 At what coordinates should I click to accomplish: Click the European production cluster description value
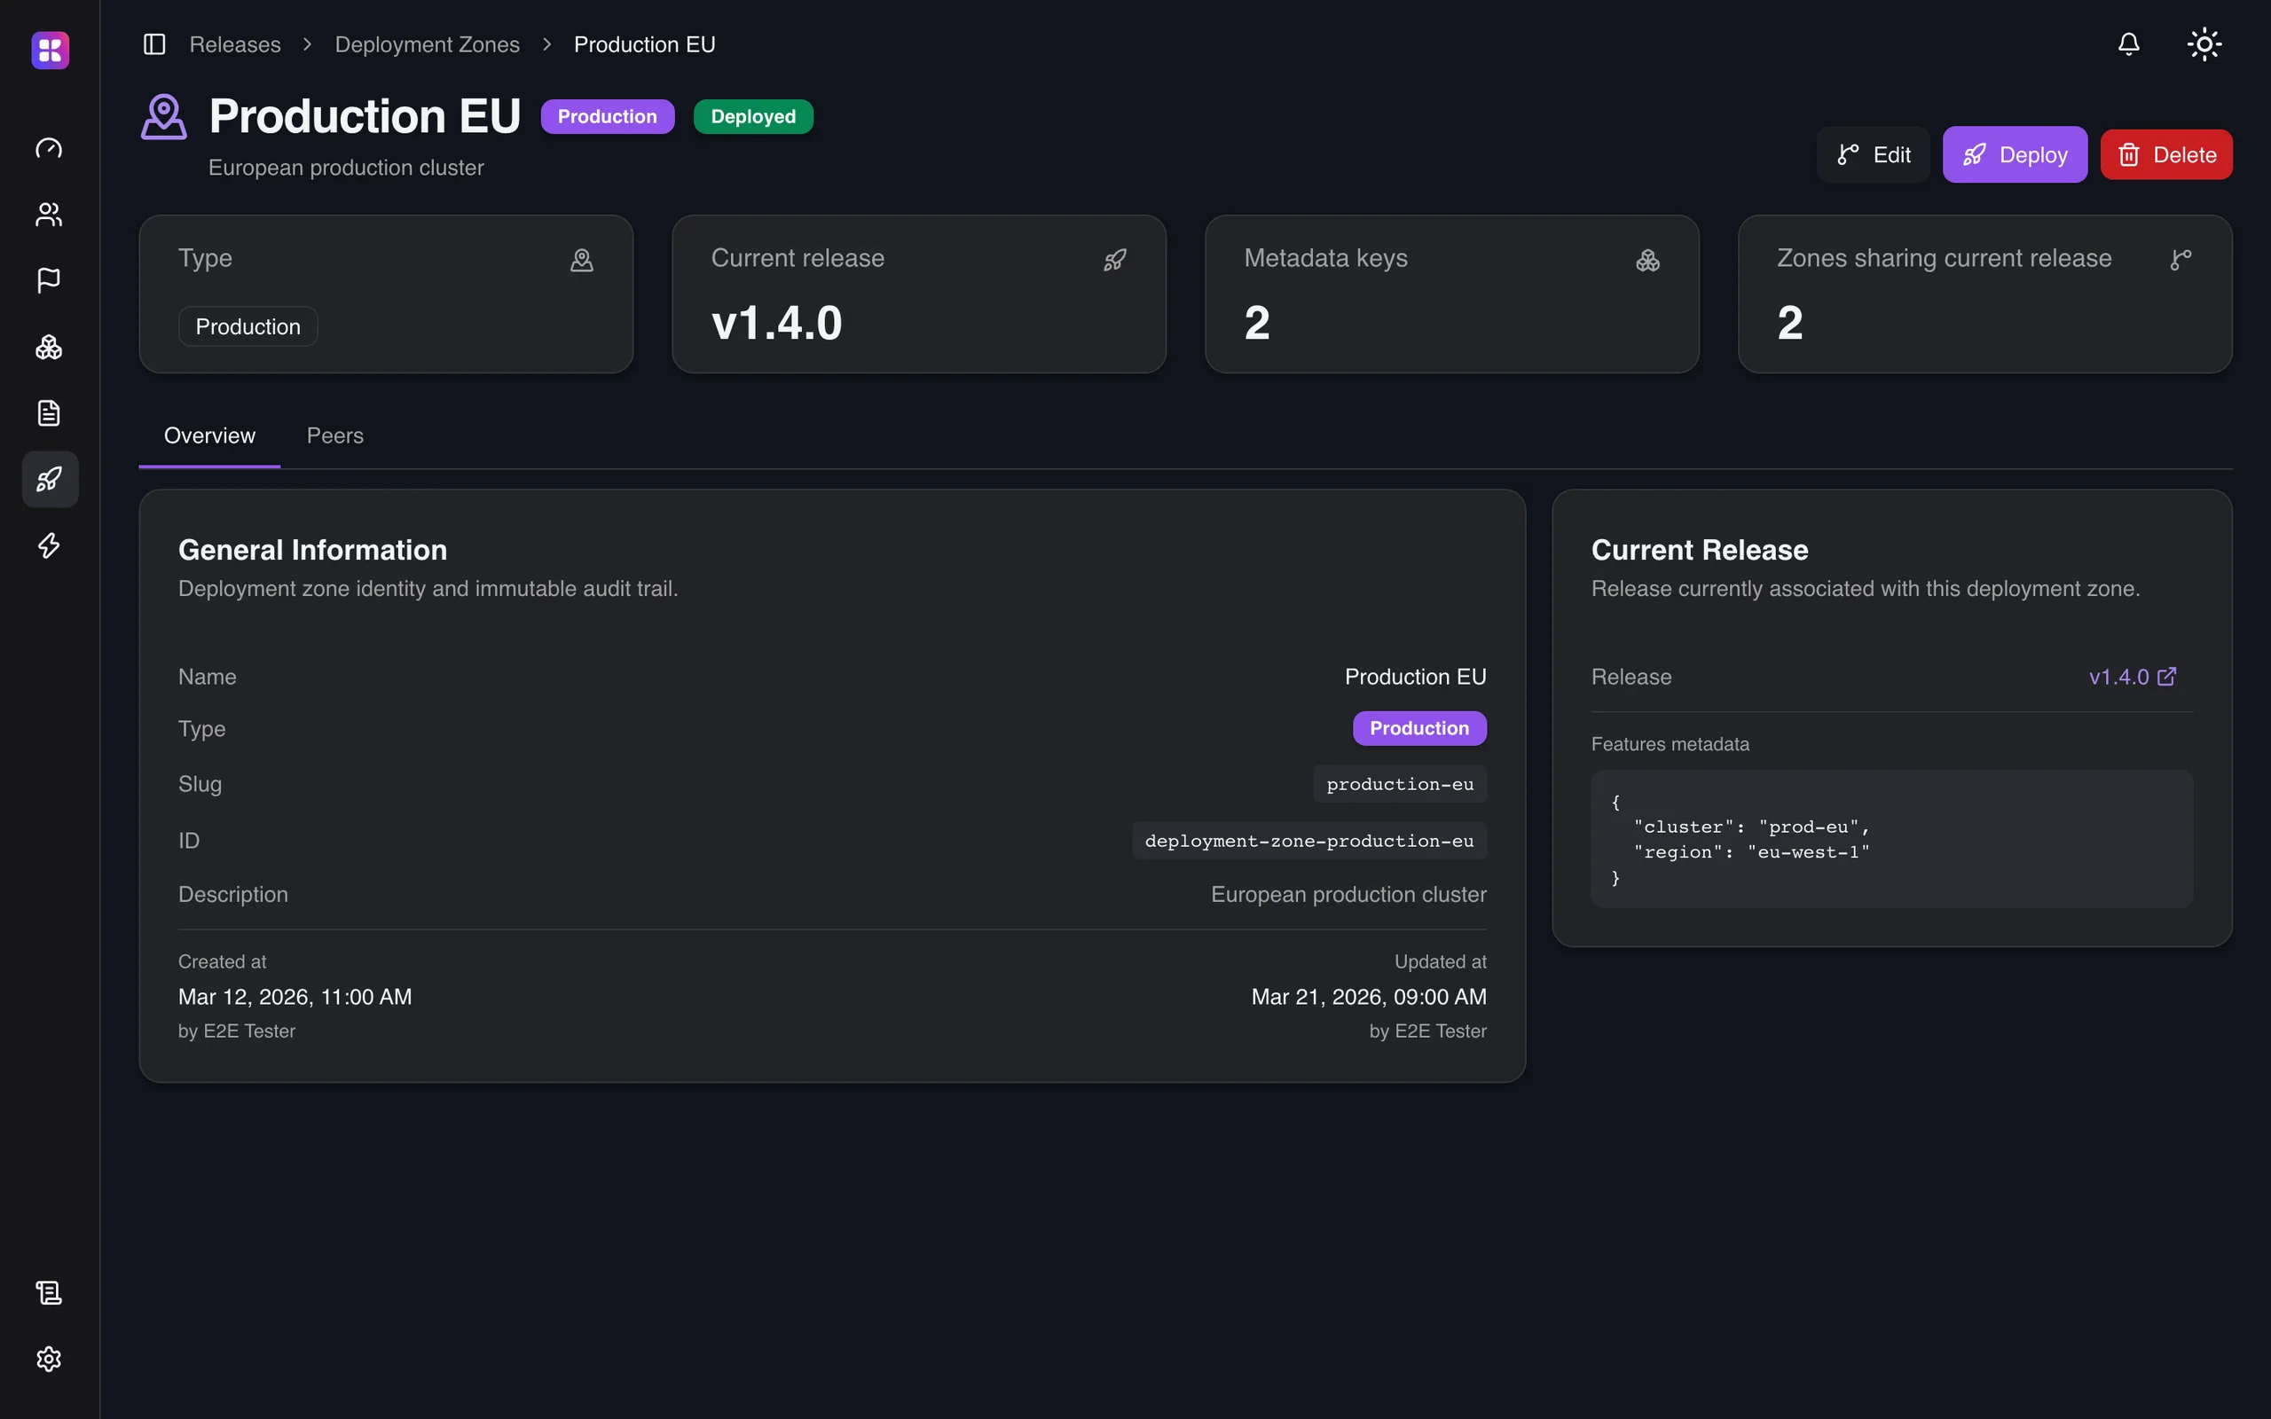[1348, 894]
